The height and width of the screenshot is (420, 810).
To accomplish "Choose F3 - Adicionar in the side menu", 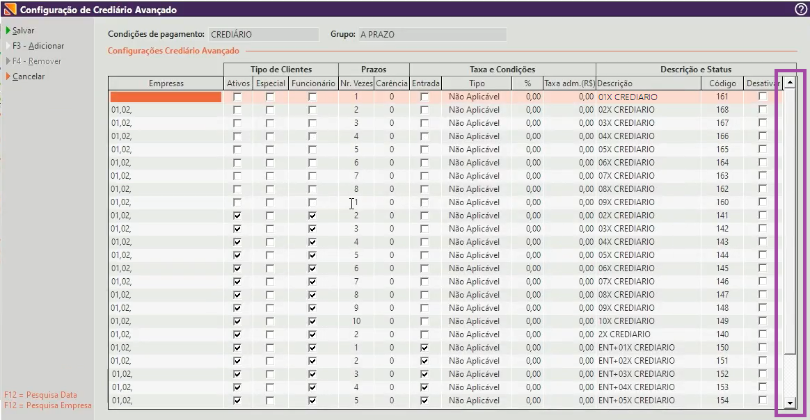I will [x=38, y=46].
